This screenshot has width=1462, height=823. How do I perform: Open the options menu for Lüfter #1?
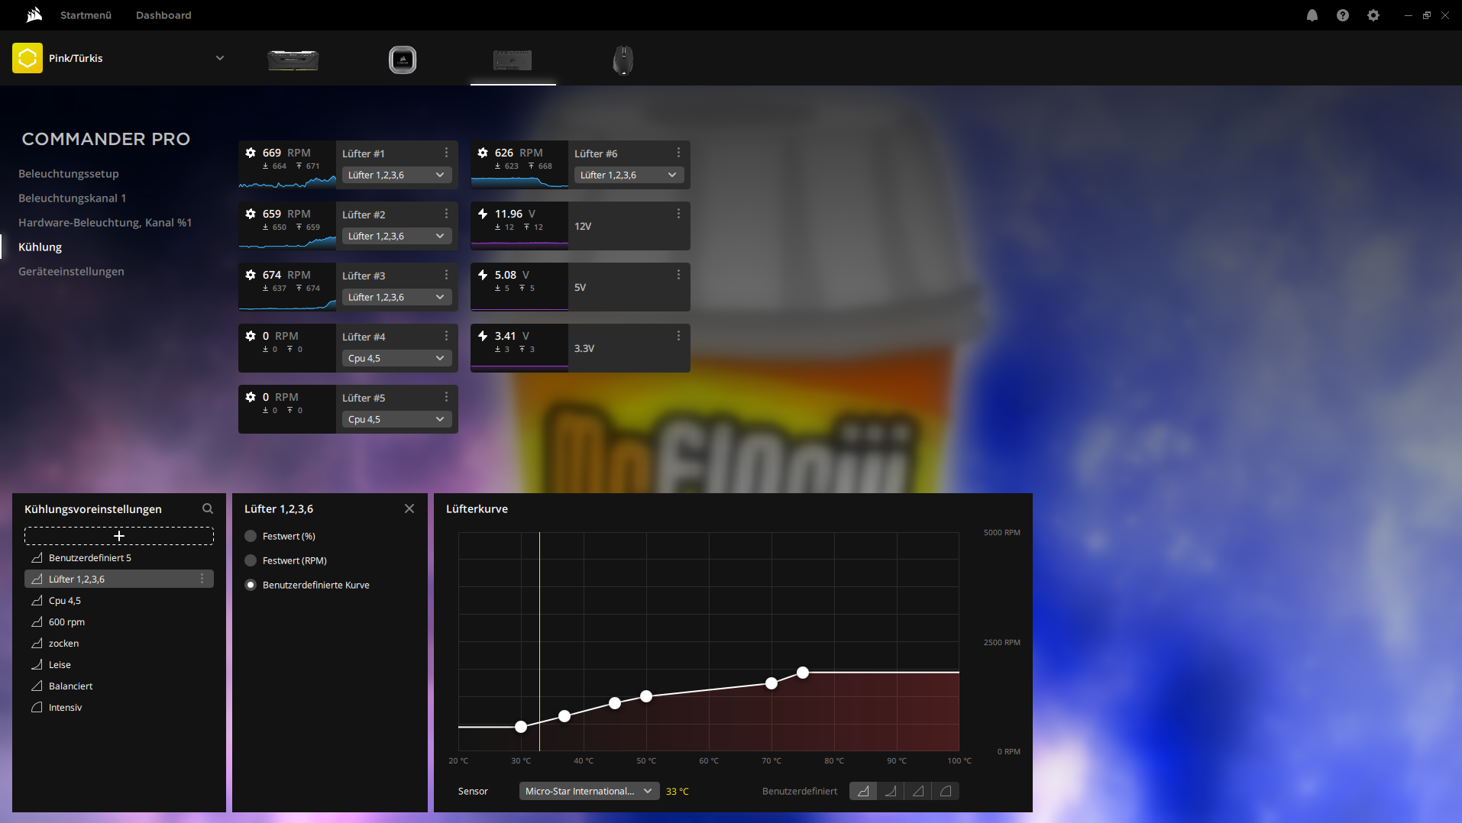click(446, 153)
